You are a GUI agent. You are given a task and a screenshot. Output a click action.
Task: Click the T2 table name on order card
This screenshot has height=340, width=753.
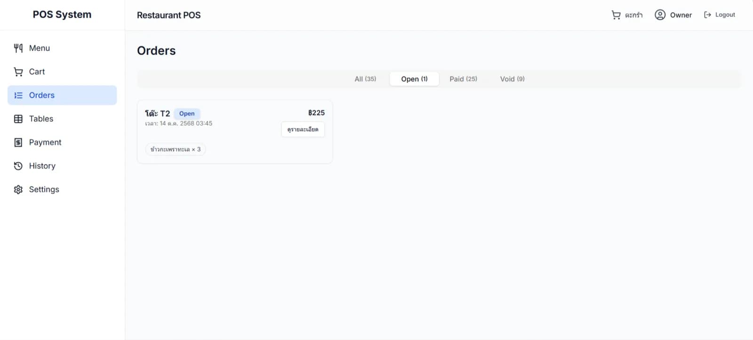coord(158,113)
